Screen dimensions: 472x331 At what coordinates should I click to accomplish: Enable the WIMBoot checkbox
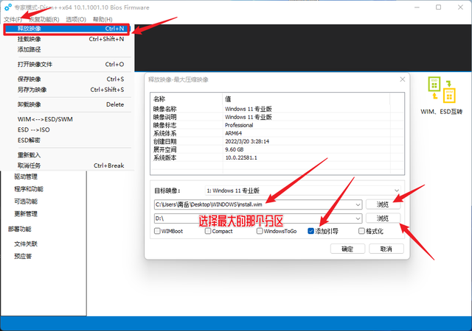157,231
